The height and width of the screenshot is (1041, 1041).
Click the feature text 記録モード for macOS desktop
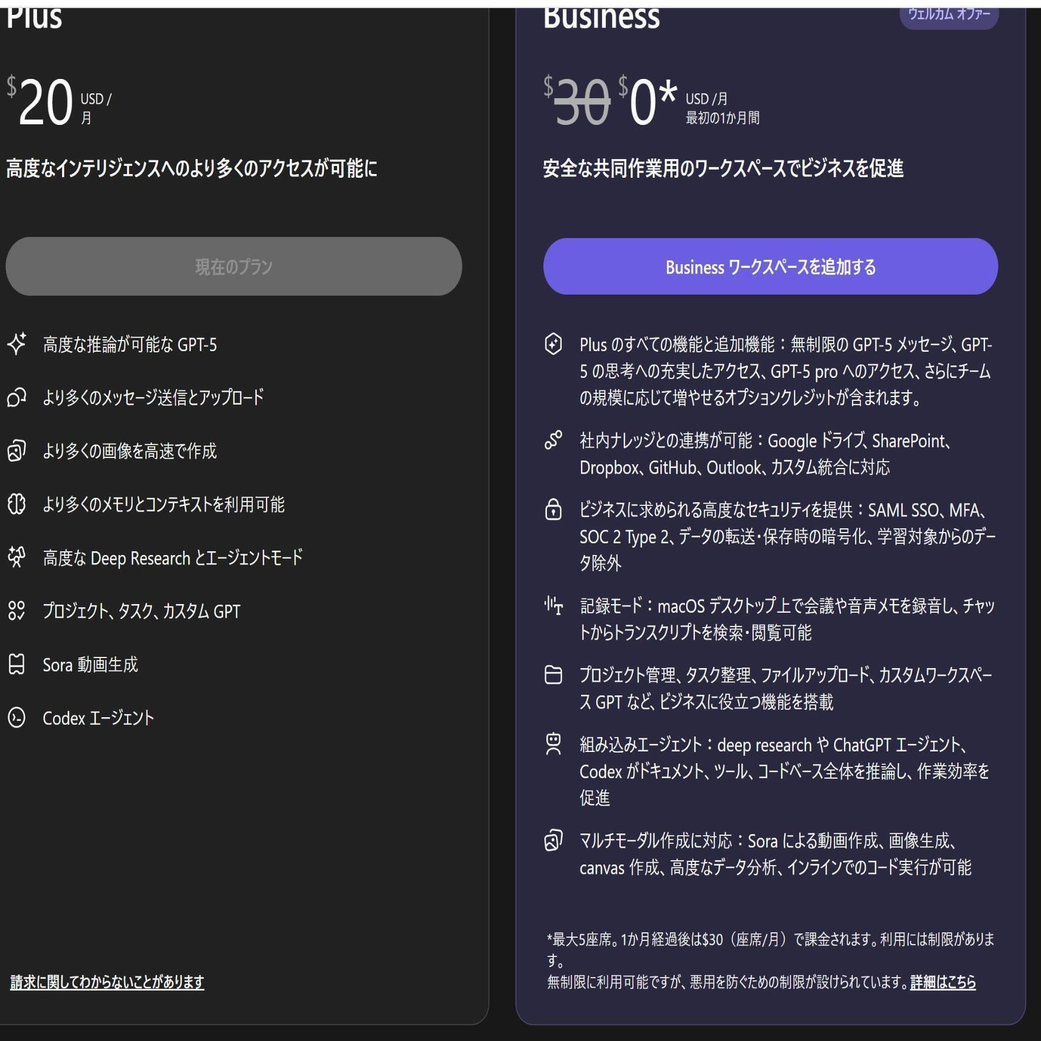click(x=787, y=619)
